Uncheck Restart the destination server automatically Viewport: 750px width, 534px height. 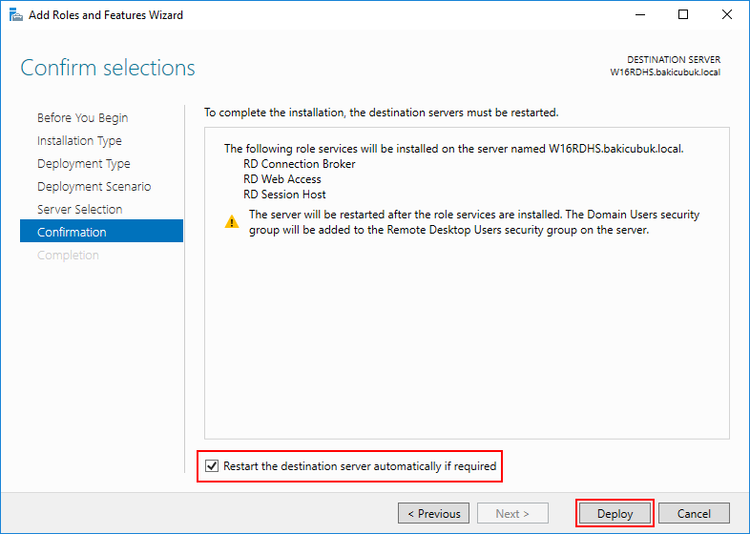click(212, 466)
